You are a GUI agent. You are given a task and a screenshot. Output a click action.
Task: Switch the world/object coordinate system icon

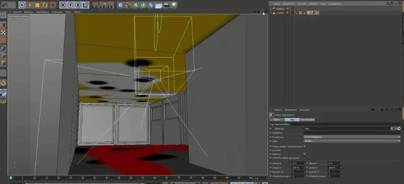coord(86,5)
